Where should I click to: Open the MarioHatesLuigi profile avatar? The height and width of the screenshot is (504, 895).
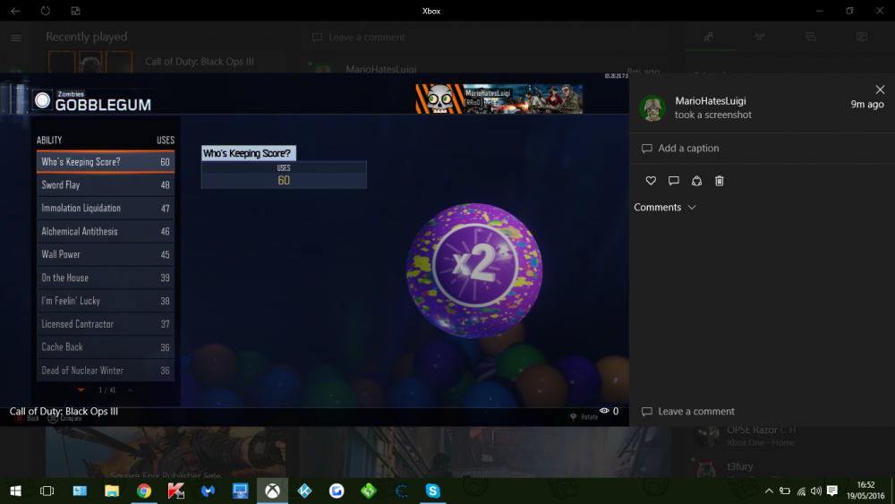tap(652, 108)
